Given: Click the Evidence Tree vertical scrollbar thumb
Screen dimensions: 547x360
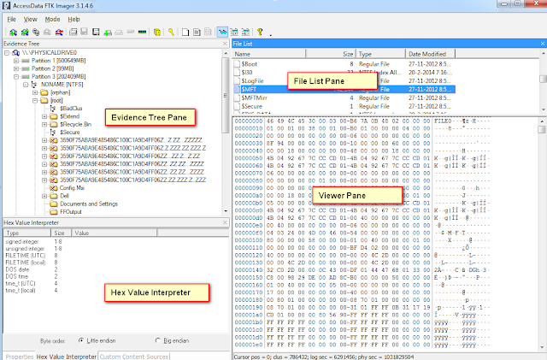Looking at the screenshot, I should (226, 95).
